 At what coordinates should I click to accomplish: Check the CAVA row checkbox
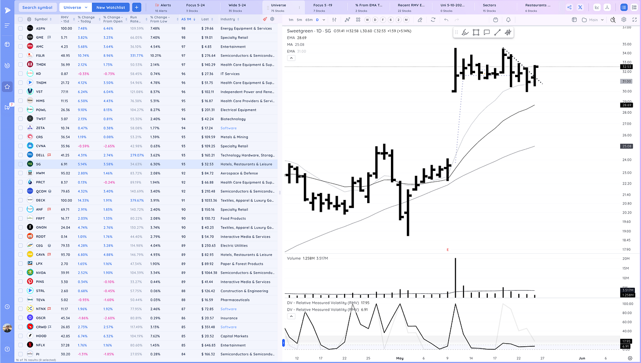[20, 255]
